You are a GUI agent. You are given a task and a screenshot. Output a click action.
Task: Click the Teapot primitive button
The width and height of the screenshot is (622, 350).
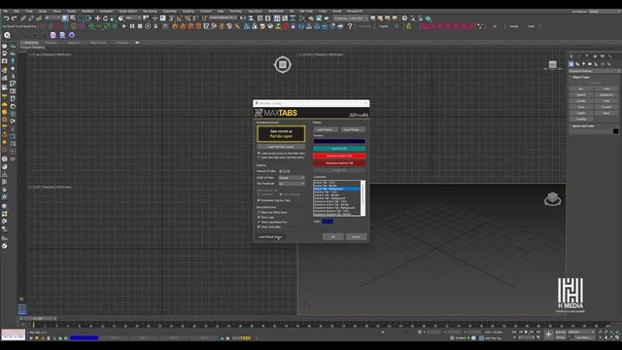pyautogui.click(x=581, y=119)
